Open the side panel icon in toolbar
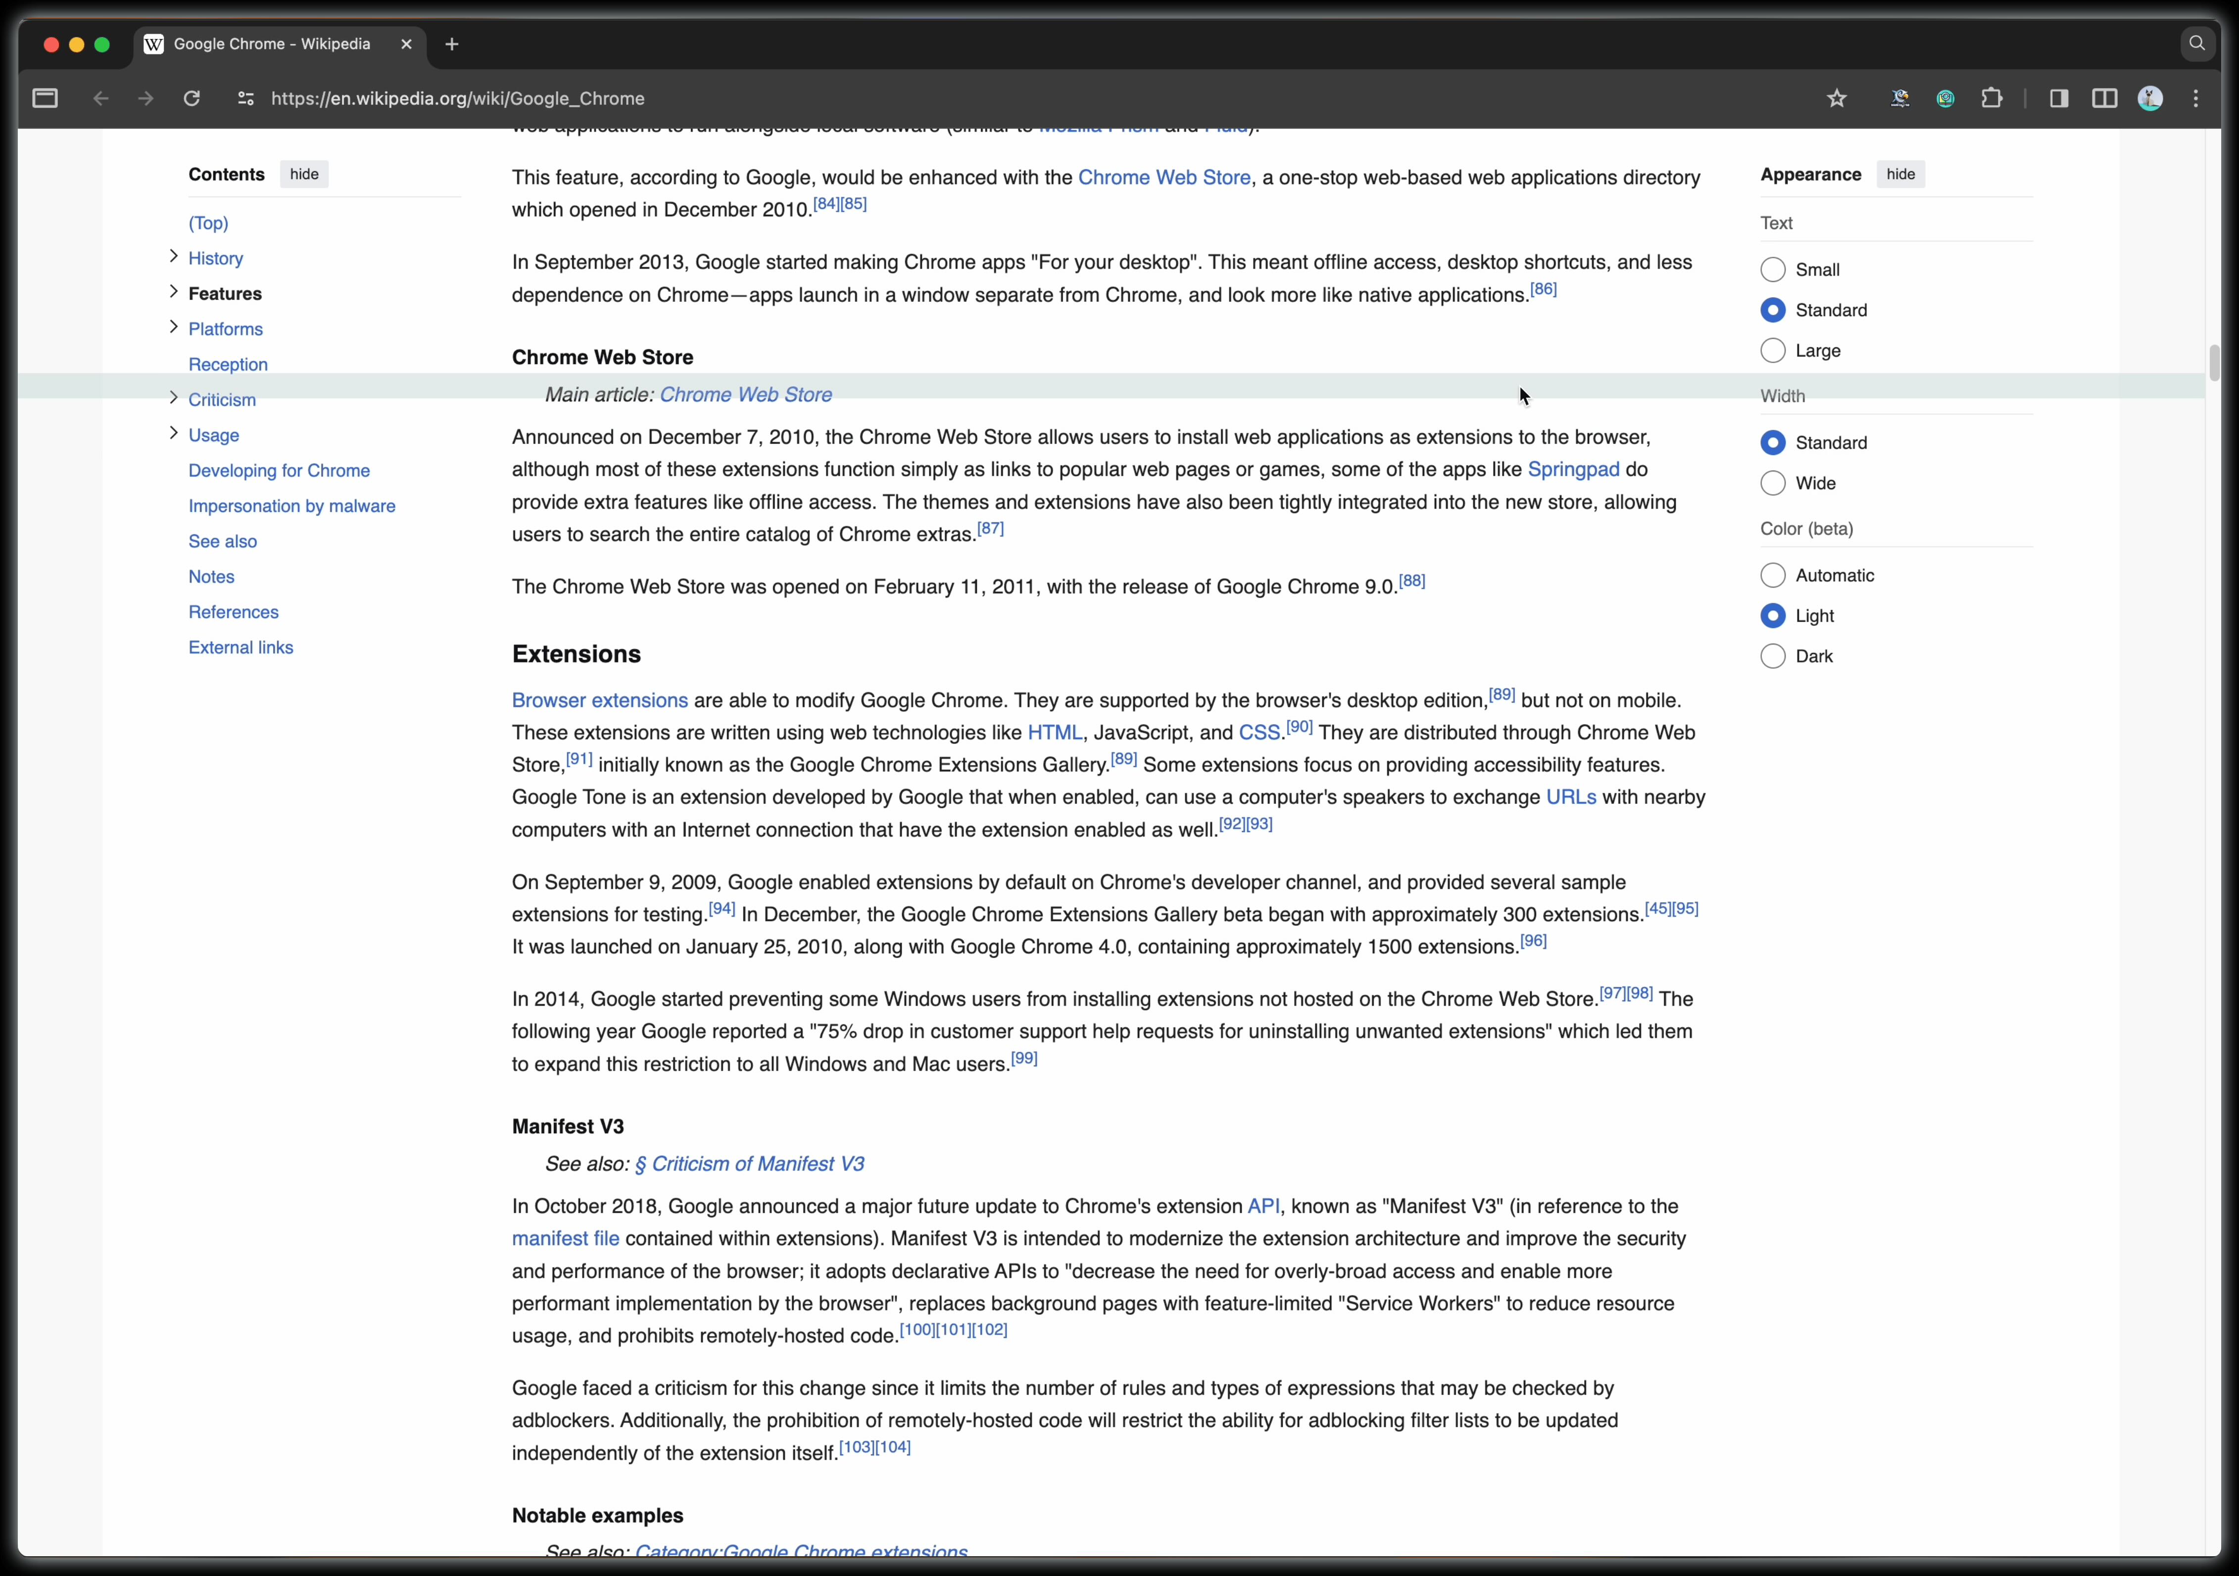The height and width of the screenshot is (1576, 2239). tap(2058, 98)
